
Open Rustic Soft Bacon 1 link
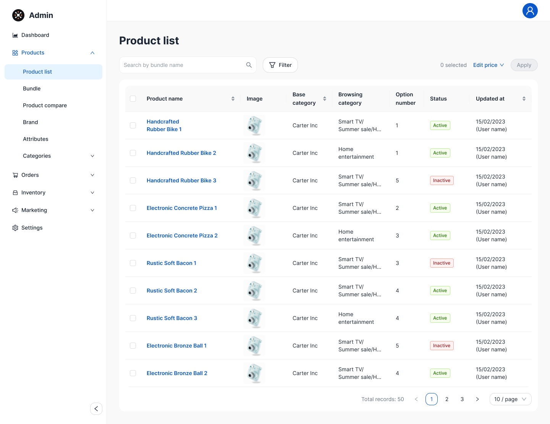[x=171, y=263]
